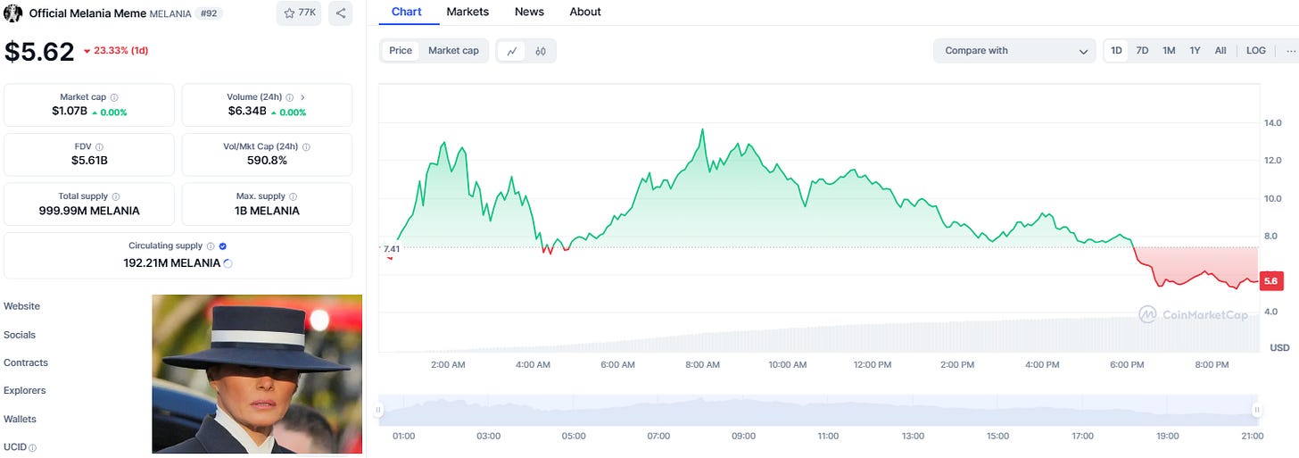Click the Contracts link in sidebar
1299x458 pixels.
tap(26, 362)
